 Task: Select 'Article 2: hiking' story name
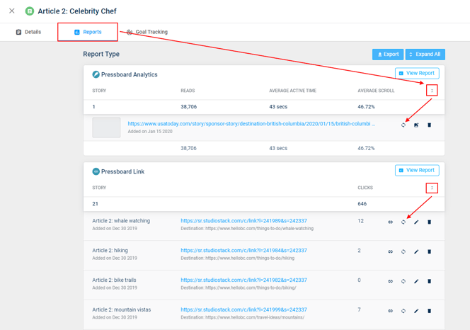pyautogui.click(x=110, y=251)
